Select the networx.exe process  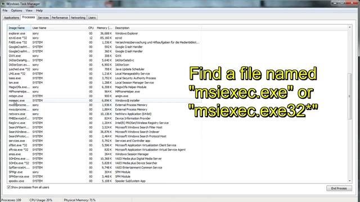click(x=104, y=114)
